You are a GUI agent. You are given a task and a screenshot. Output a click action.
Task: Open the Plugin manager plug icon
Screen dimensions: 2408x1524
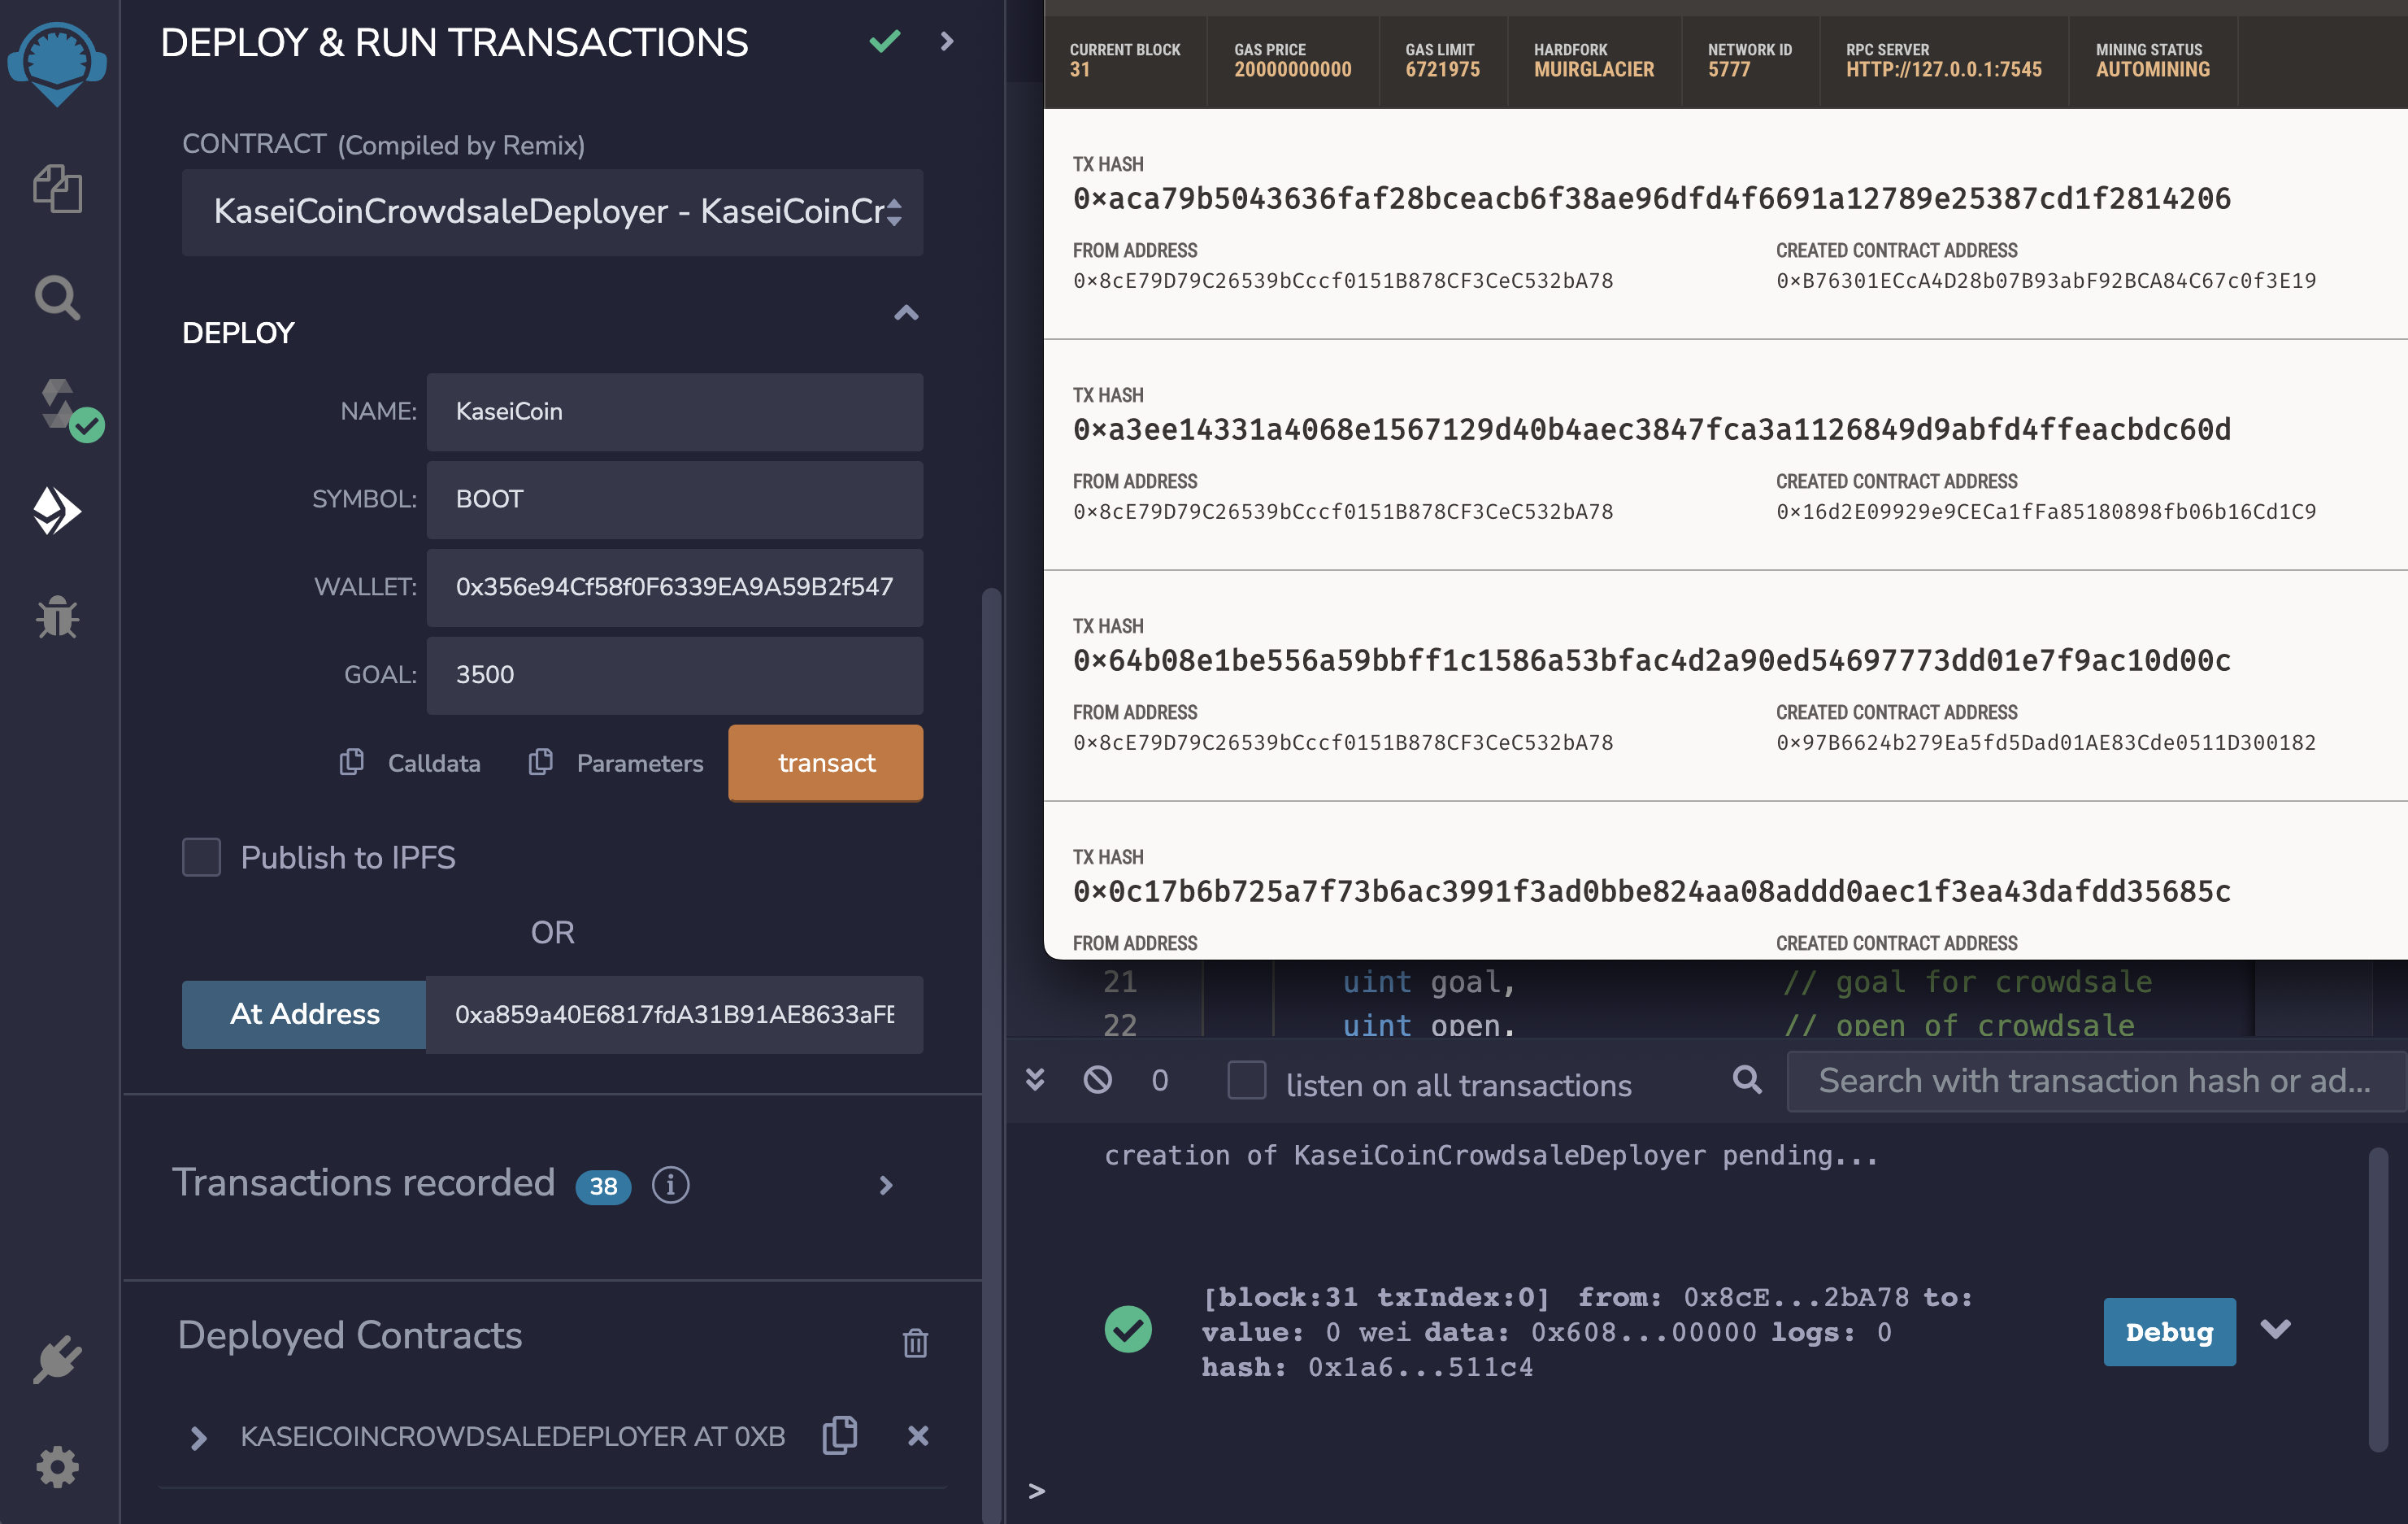(x=57, y=1359)
